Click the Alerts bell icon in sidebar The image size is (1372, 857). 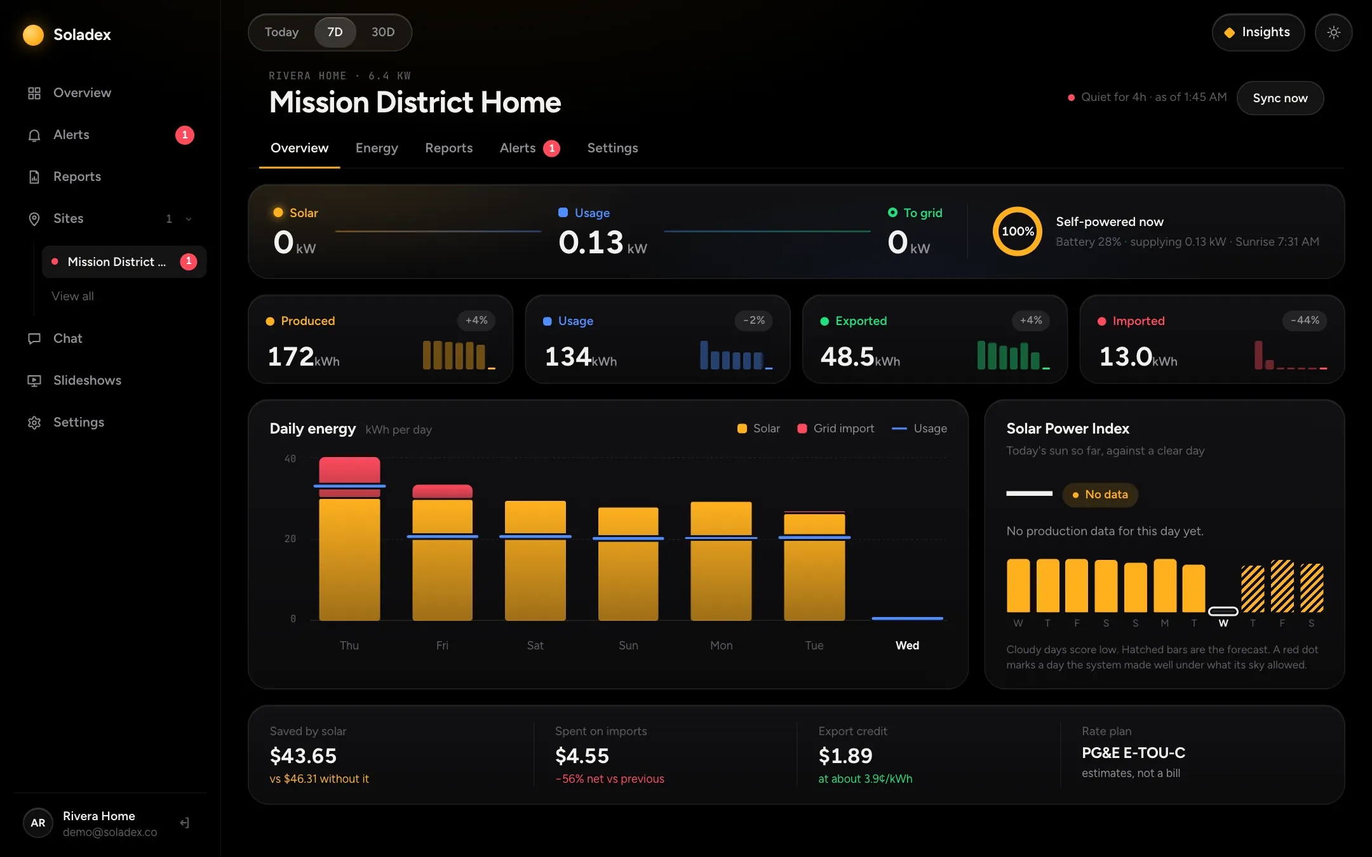click(x=34, y=135)
